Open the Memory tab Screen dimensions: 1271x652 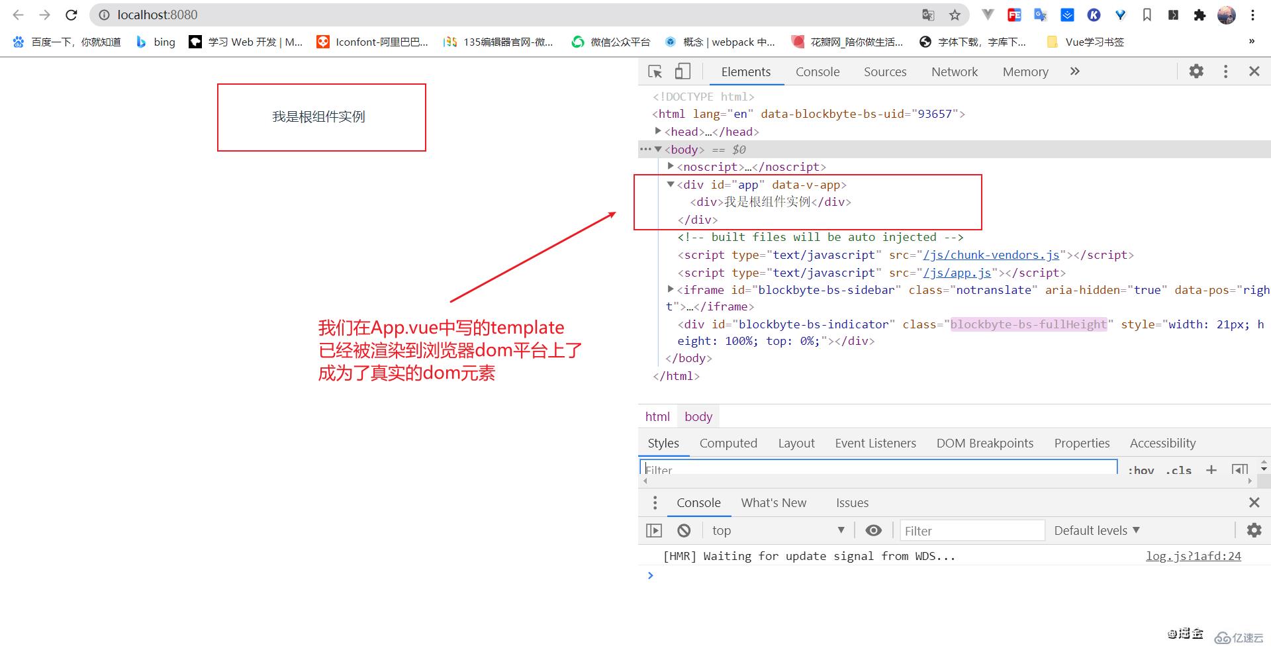(x=1025, y=71)
